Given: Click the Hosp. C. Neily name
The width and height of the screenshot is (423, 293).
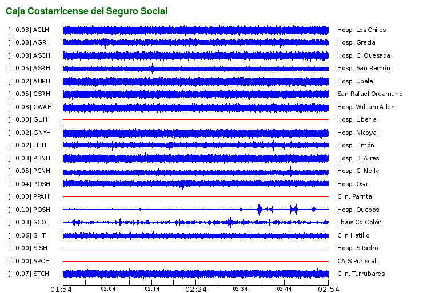Looking at the screenshot, I should [x=358, y=171].
